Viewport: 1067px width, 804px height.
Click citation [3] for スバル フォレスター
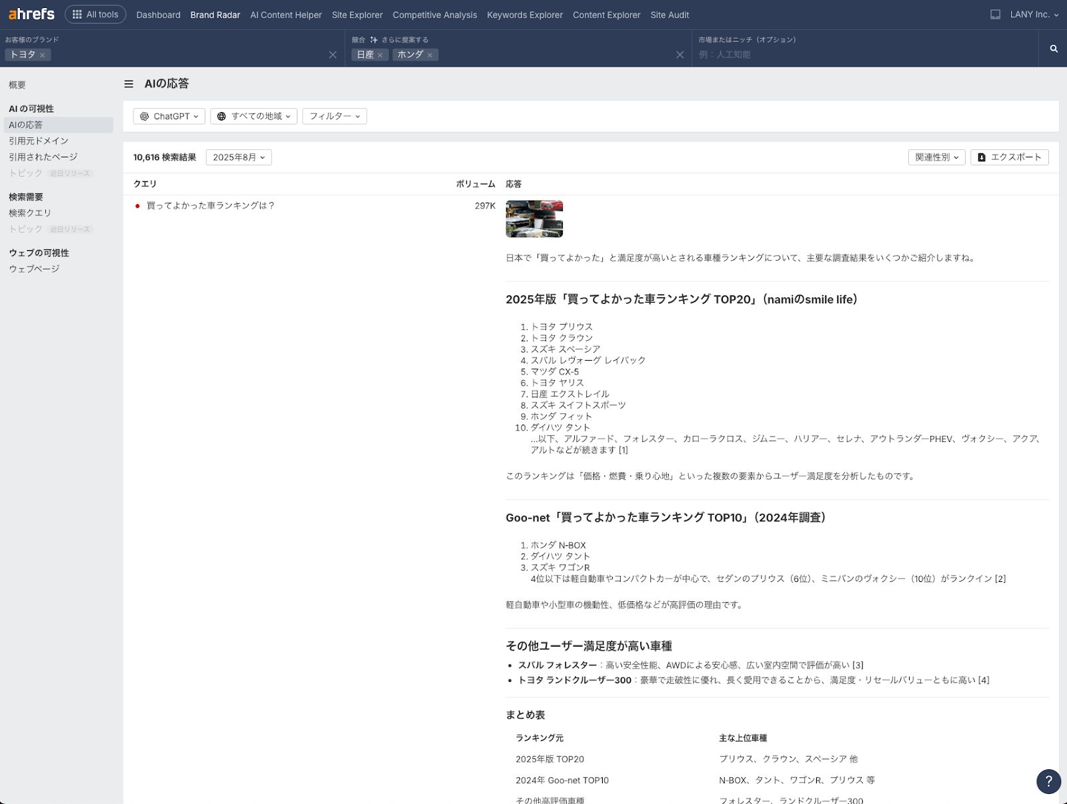[x=858, y=665]
